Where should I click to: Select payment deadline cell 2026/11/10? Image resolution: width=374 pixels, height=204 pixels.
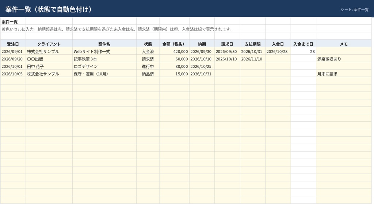coord(253,59)
